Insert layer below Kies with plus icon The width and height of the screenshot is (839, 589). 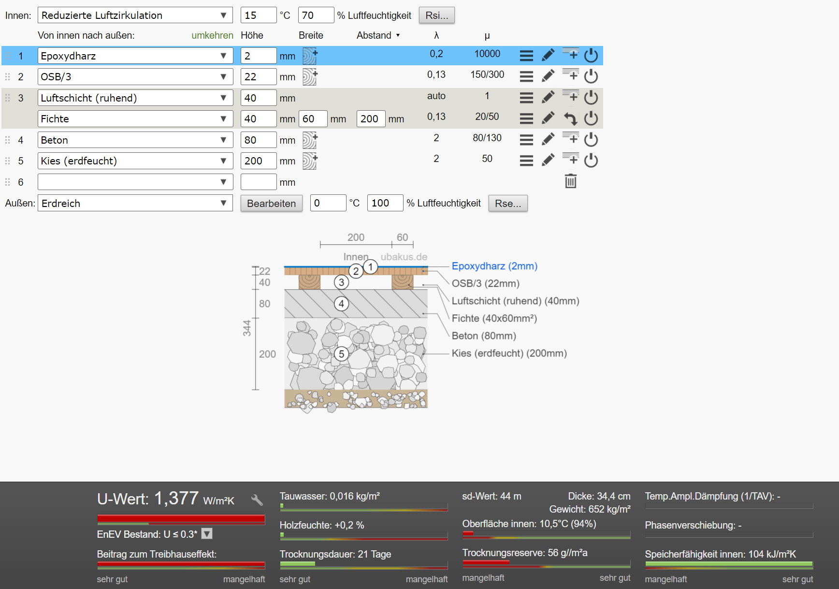[571, 159]
